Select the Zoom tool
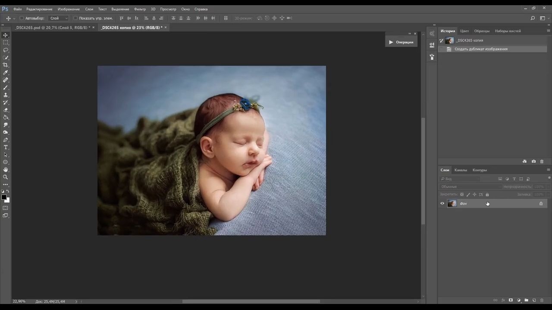The image size is (552, 310). point(6,177)
